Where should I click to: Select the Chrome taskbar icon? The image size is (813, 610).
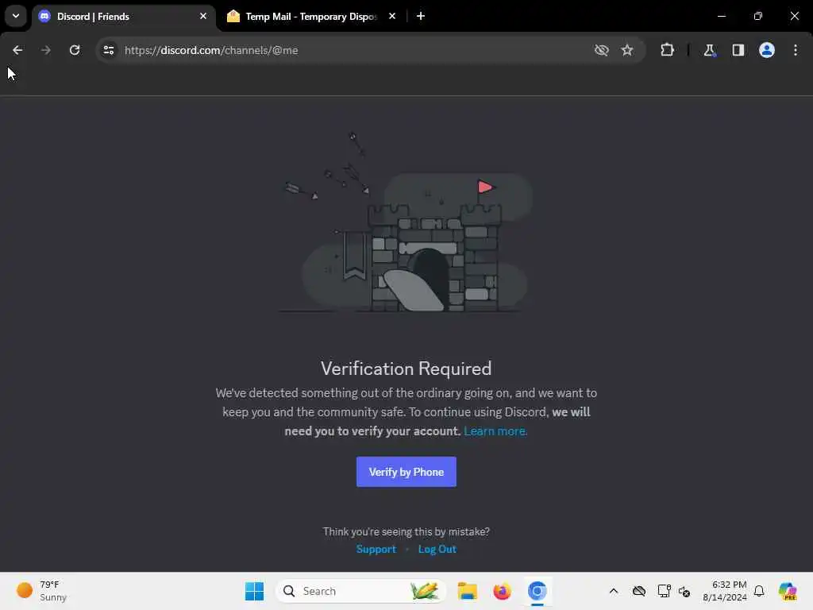538,591
